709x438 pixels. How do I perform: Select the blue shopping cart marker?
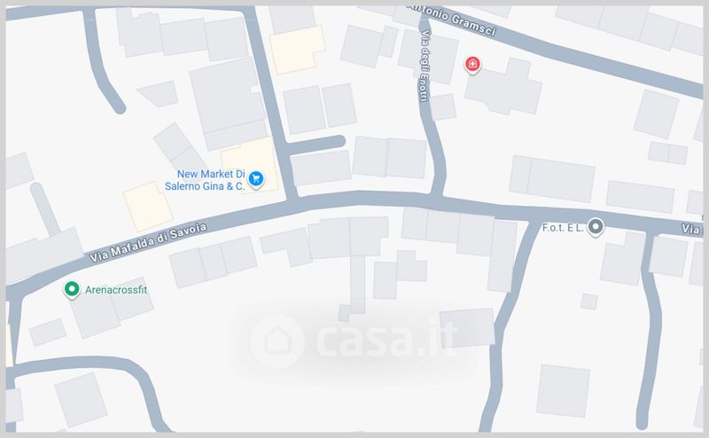(256, 179)
